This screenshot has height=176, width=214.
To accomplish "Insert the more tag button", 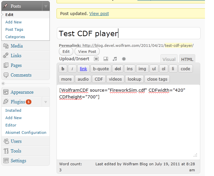I will 66,79.
